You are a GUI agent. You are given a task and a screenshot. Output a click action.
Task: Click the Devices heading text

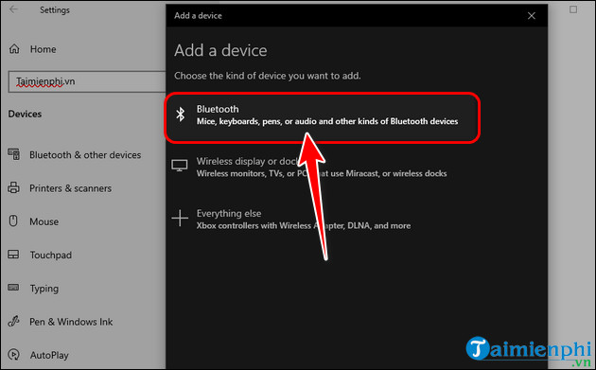(x=25, y=115)
